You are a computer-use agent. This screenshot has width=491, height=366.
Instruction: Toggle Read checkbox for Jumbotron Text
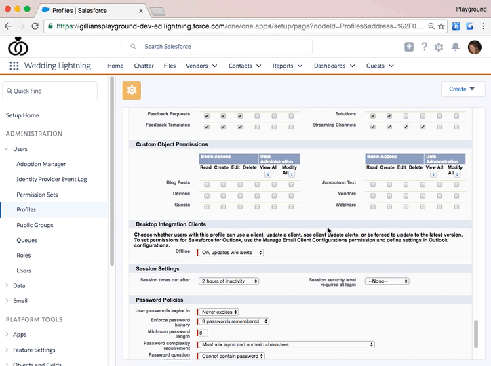click(372, 184)
